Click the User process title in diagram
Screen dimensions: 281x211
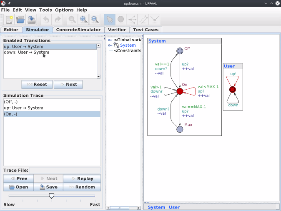229,66
